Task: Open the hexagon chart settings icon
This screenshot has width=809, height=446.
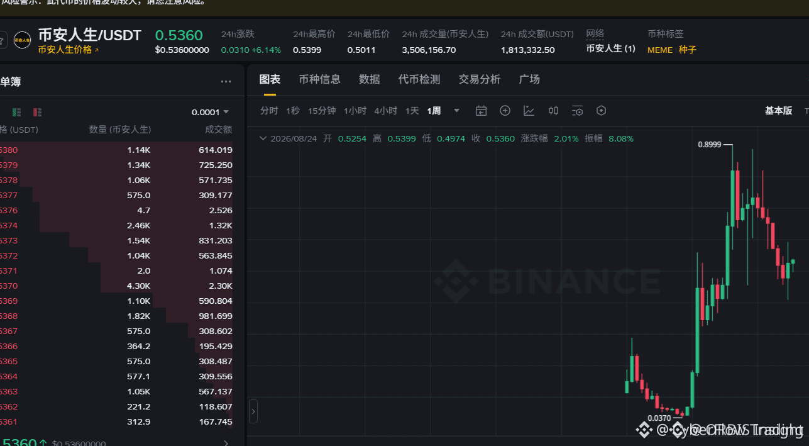Action: (x=601, y=111)
